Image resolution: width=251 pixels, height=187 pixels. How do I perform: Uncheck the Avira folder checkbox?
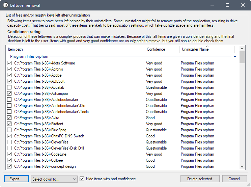coord(9,118)
